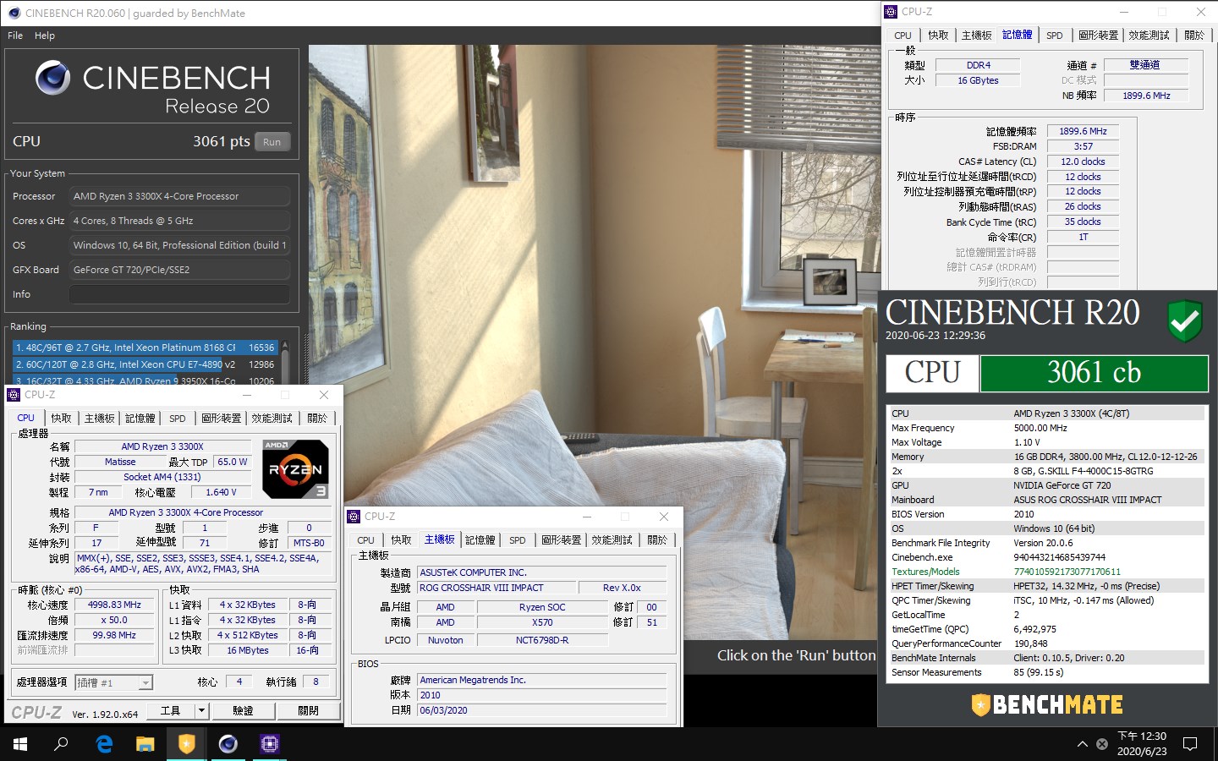The image size is (1218, 761).
Task: Click the ranking list scrollbar
Action: [x=285, y=362]
